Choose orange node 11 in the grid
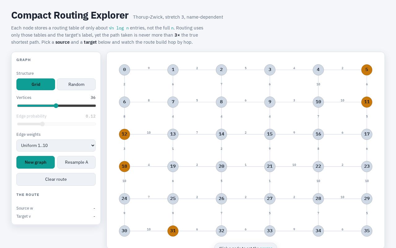The height and width of the screenshot is (248, 396). pyautogui.click(x=367, y=102)
